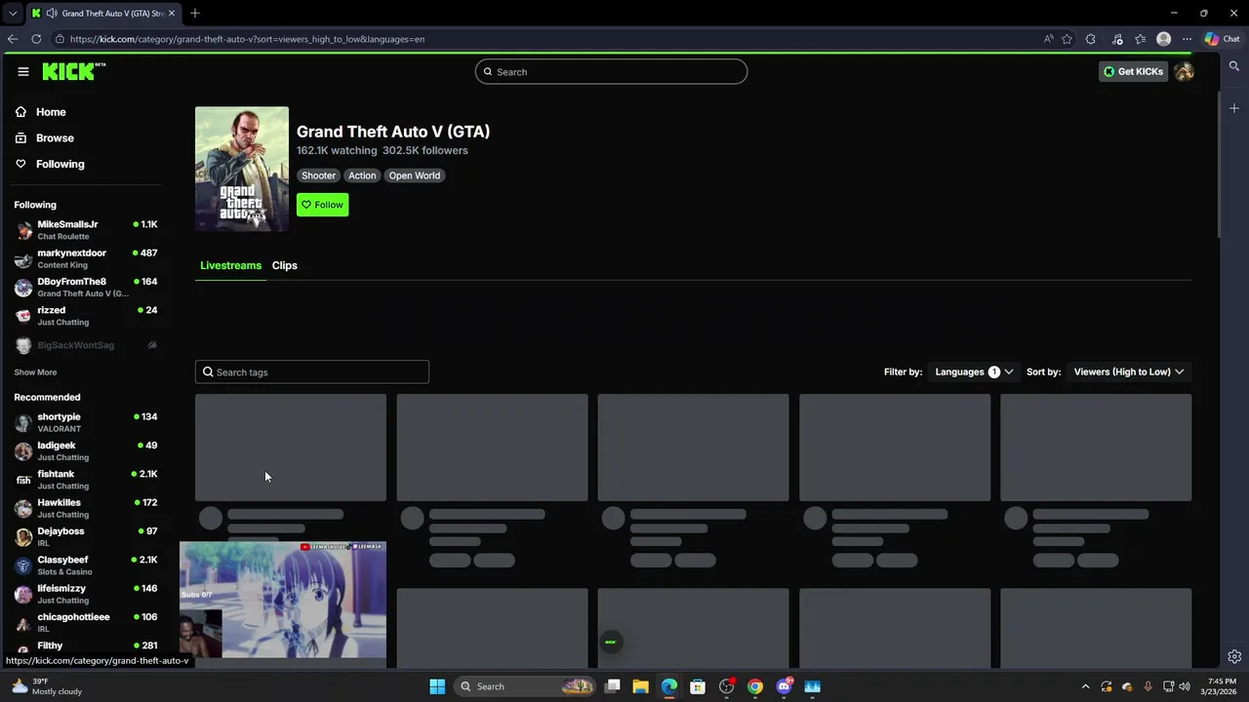
Task: Open Microsoft Edge taskbar icon
Action: point(669,686)
